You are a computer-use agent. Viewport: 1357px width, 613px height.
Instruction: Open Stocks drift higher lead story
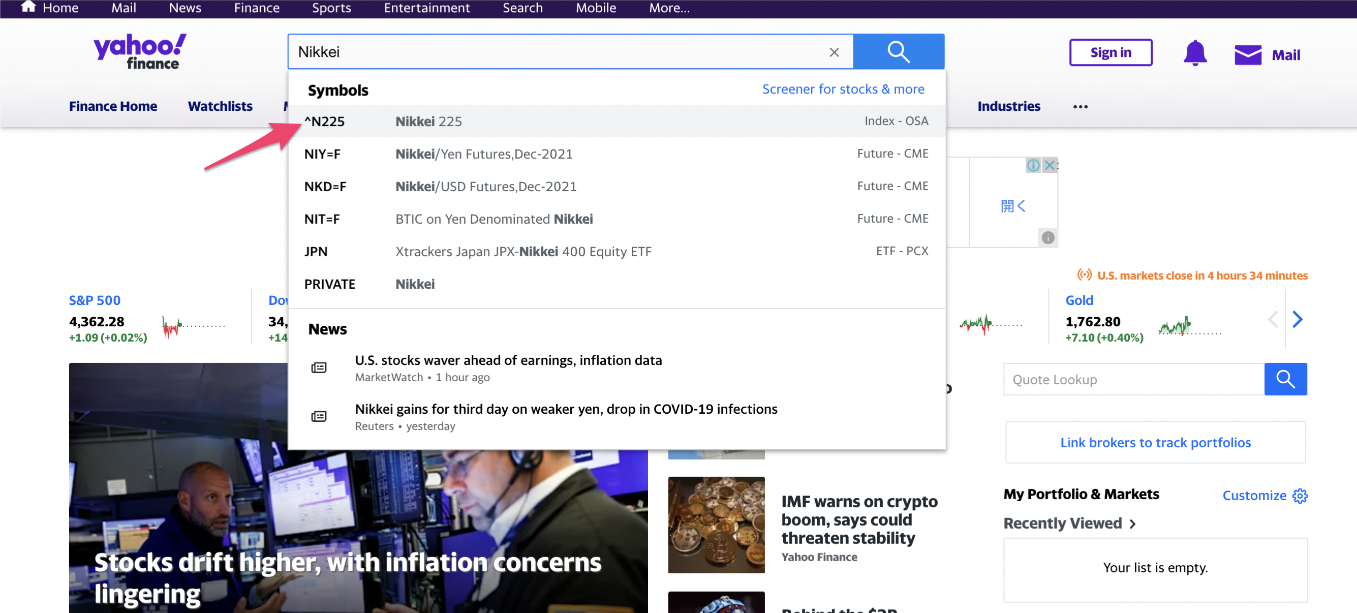click(347, 578)
